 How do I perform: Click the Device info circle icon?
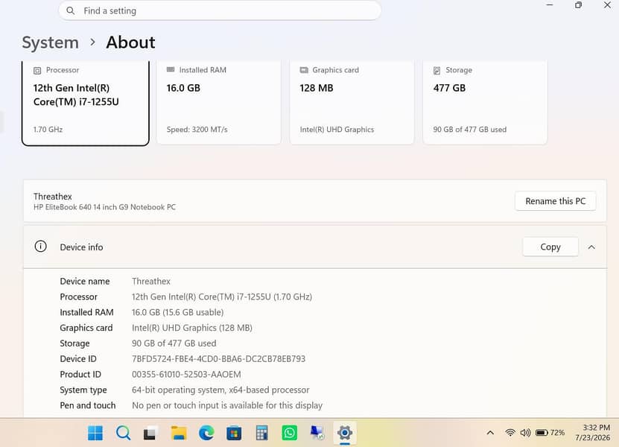point(41,247)
